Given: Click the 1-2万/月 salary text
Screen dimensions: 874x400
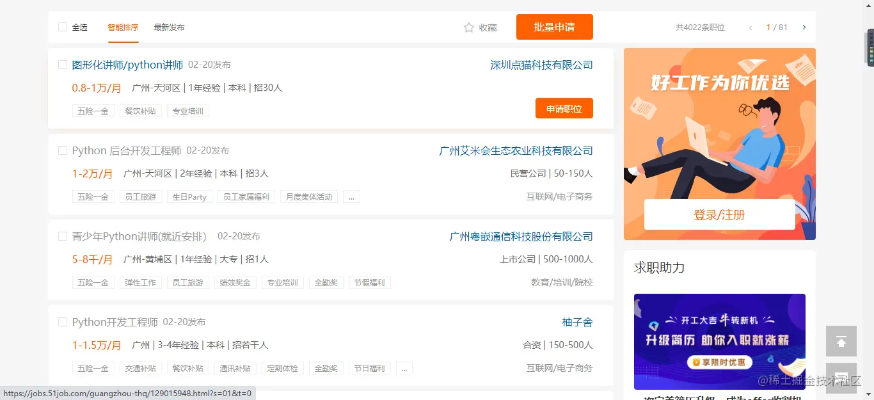Looking at the screenshot, I should (92, 173).
